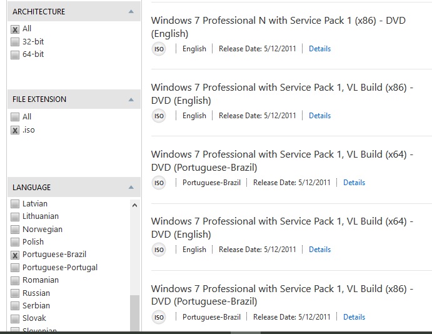Check the All architecture checkbox
Image resolution: width=432 pixels, height=334 pixels.
click(15, 29)
